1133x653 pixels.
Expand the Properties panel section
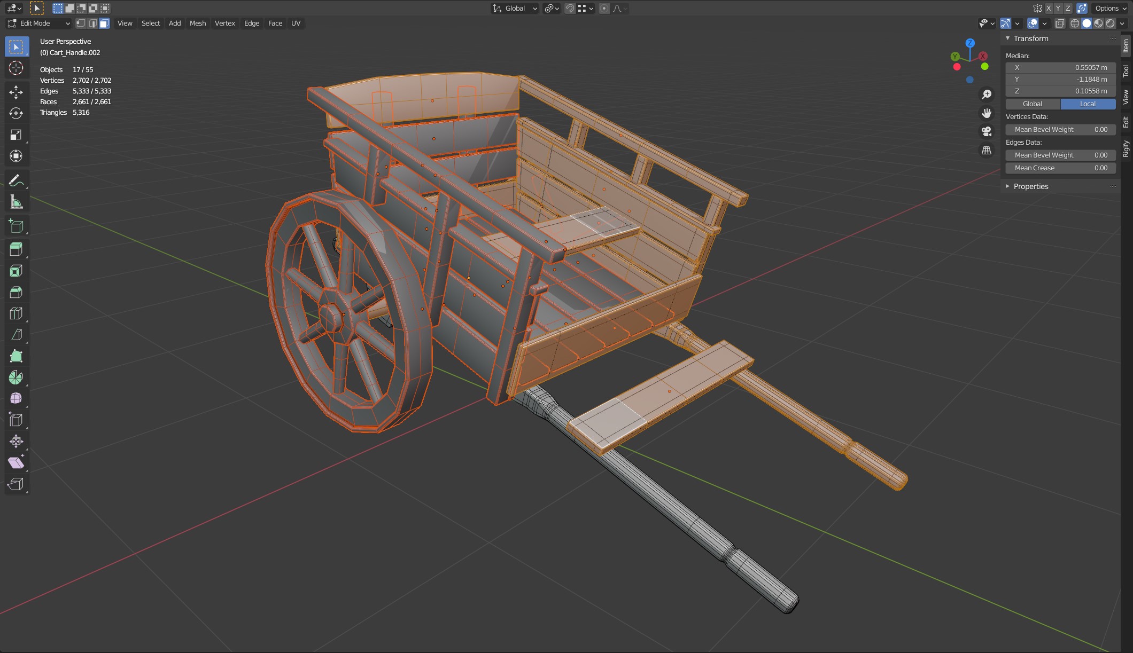click(1030, 186)
